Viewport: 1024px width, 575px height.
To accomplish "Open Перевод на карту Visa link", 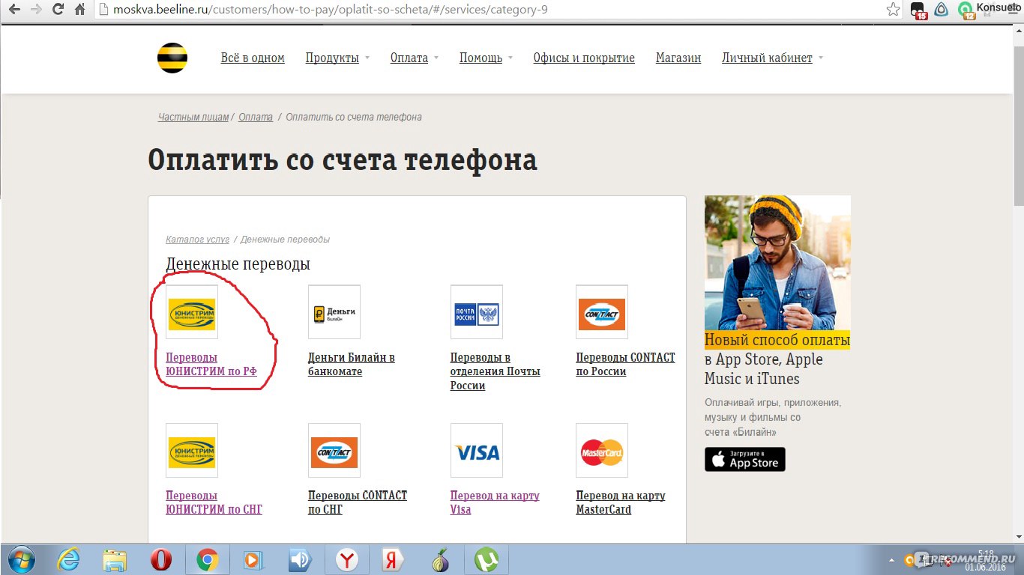I will (x=495, y=502).
